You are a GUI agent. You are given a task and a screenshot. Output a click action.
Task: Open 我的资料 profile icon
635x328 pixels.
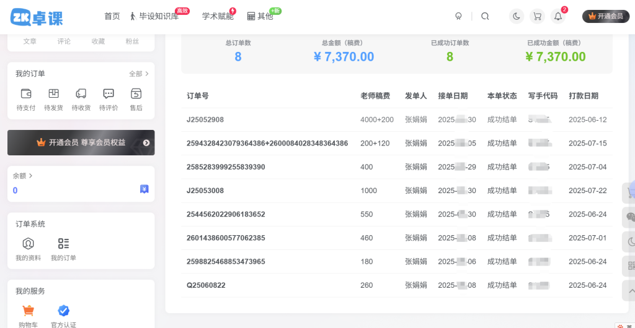29,244
